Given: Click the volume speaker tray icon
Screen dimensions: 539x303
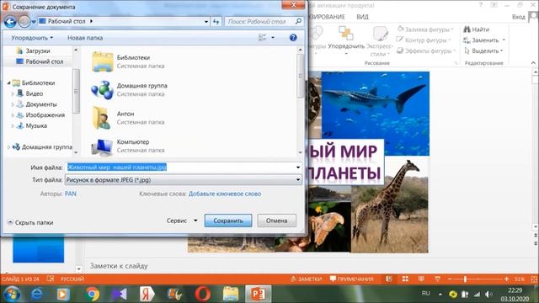Looking at the screenshot, I should (x=488, y=295).
